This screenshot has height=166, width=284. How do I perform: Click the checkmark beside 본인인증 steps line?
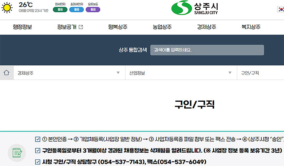point(38,139)
